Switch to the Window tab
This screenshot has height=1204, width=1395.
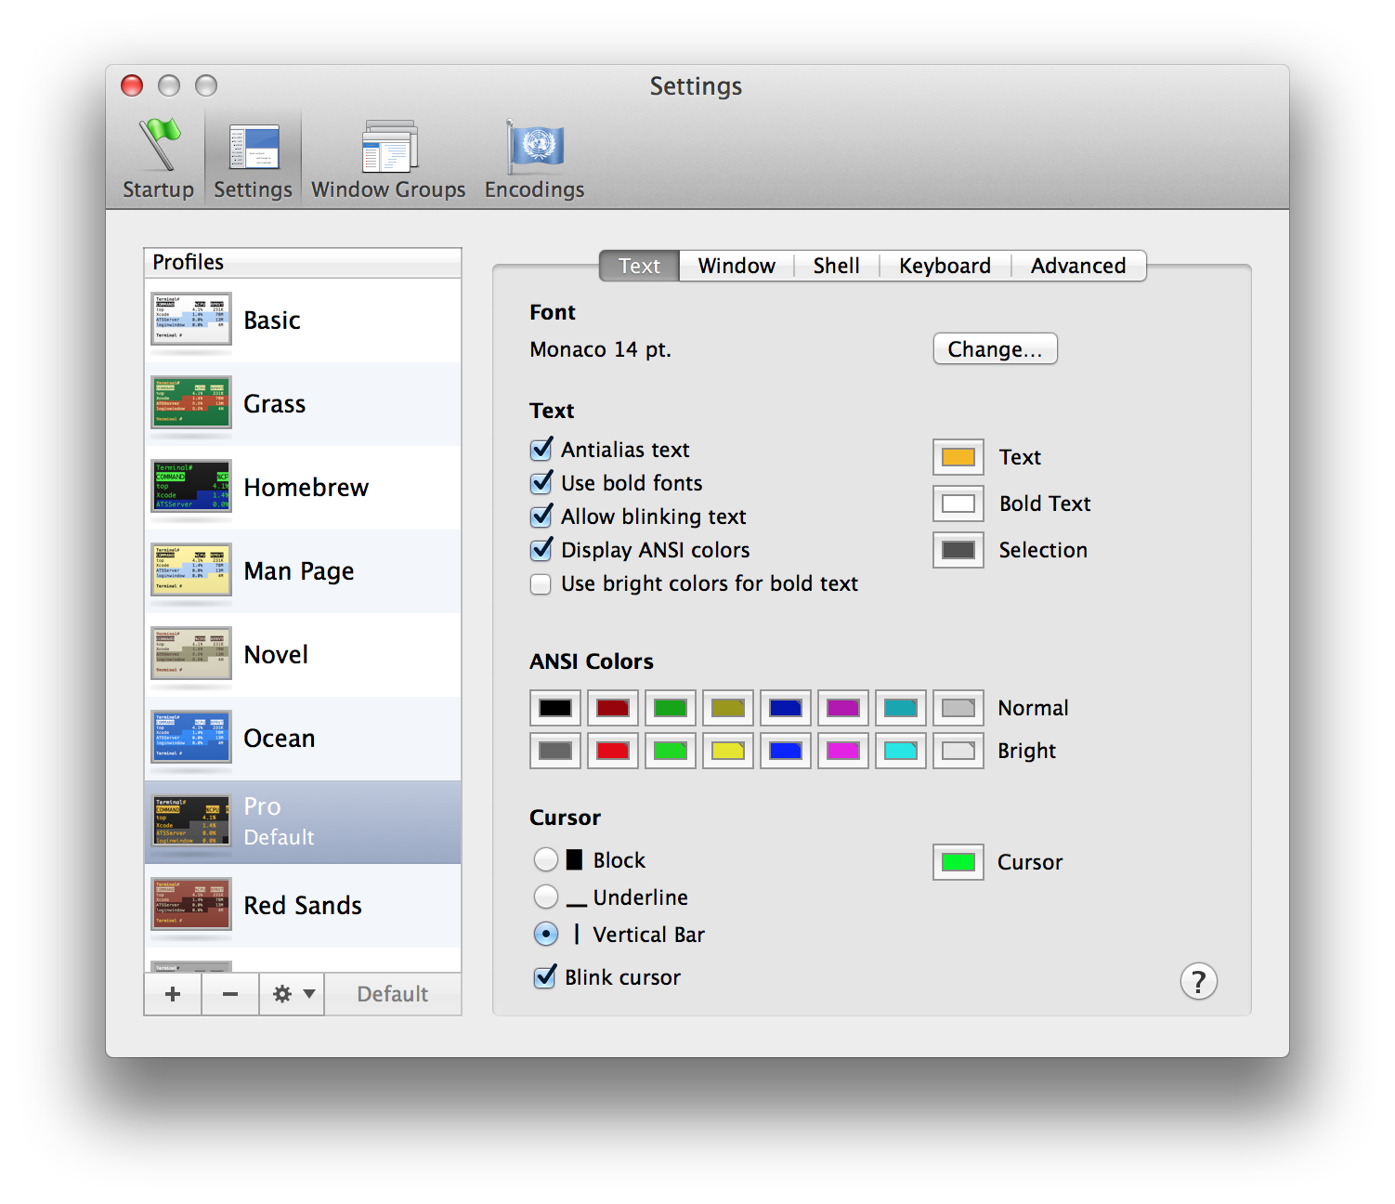pyautogui.click(x=737, y=266)
